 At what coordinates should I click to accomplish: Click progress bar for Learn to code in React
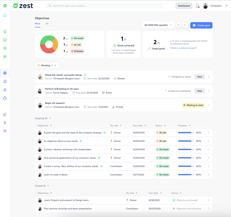pyautogui.click(x=186, y=175)
